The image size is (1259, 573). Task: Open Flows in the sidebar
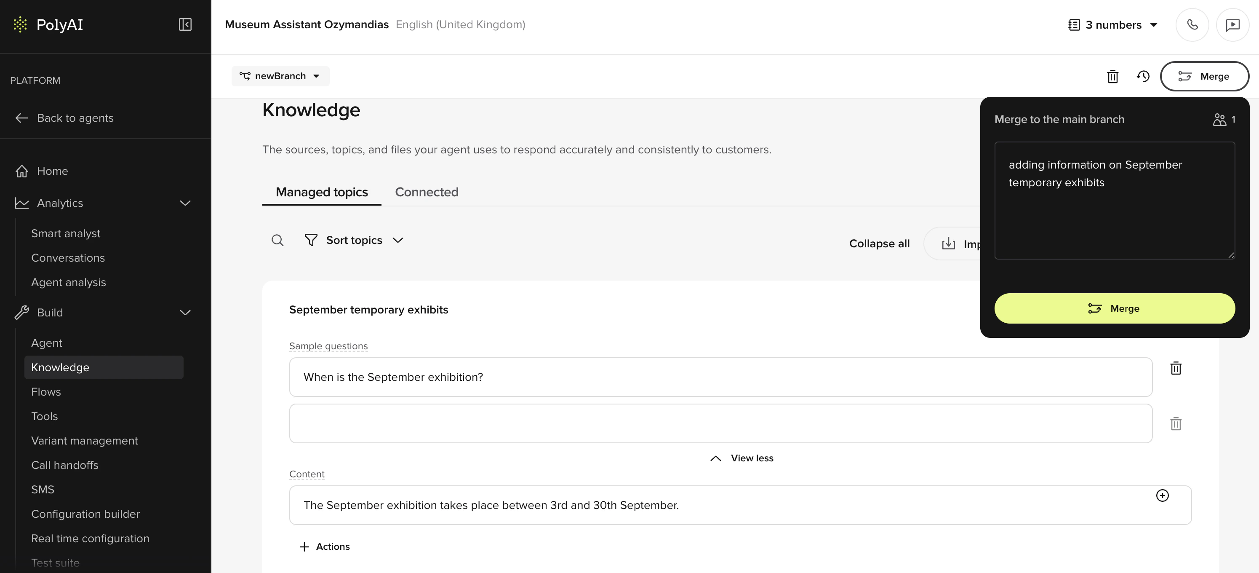click(46, 391)
